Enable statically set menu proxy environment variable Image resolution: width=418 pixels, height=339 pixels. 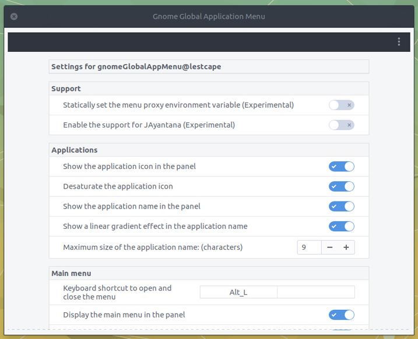(x=341, y=105)
